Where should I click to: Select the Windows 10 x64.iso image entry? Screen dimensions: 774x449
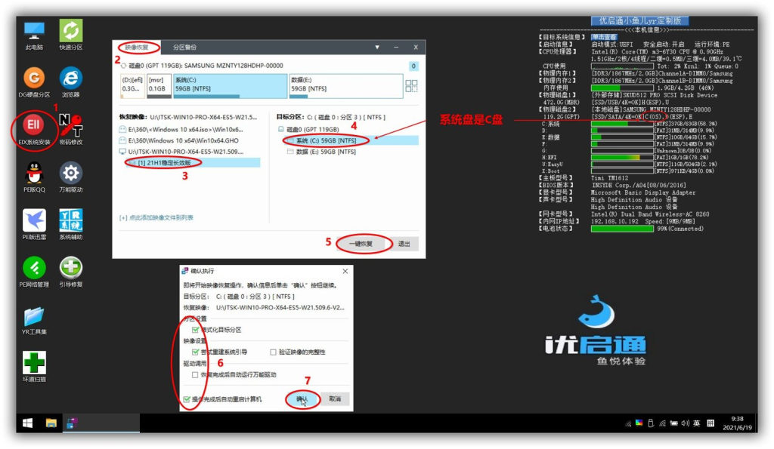tap(181, 129)
